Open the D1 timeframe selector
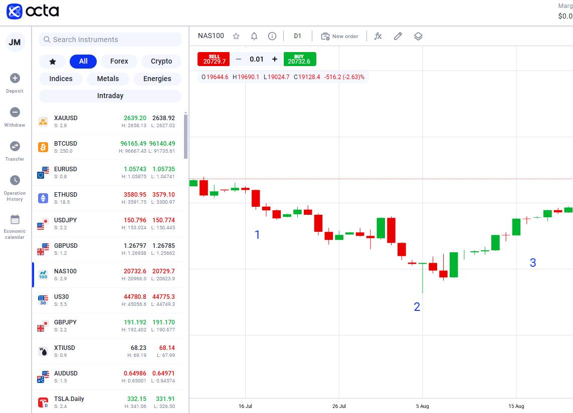This screenshot has width=573, height=413. (297, 36)
